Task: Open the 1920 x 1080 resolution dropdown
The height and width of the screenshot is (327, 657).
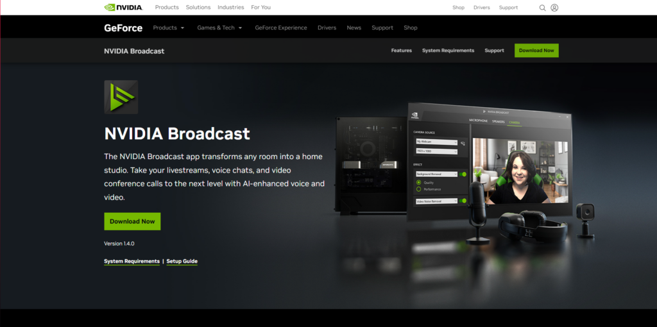Action: click(x=436, y=152)
